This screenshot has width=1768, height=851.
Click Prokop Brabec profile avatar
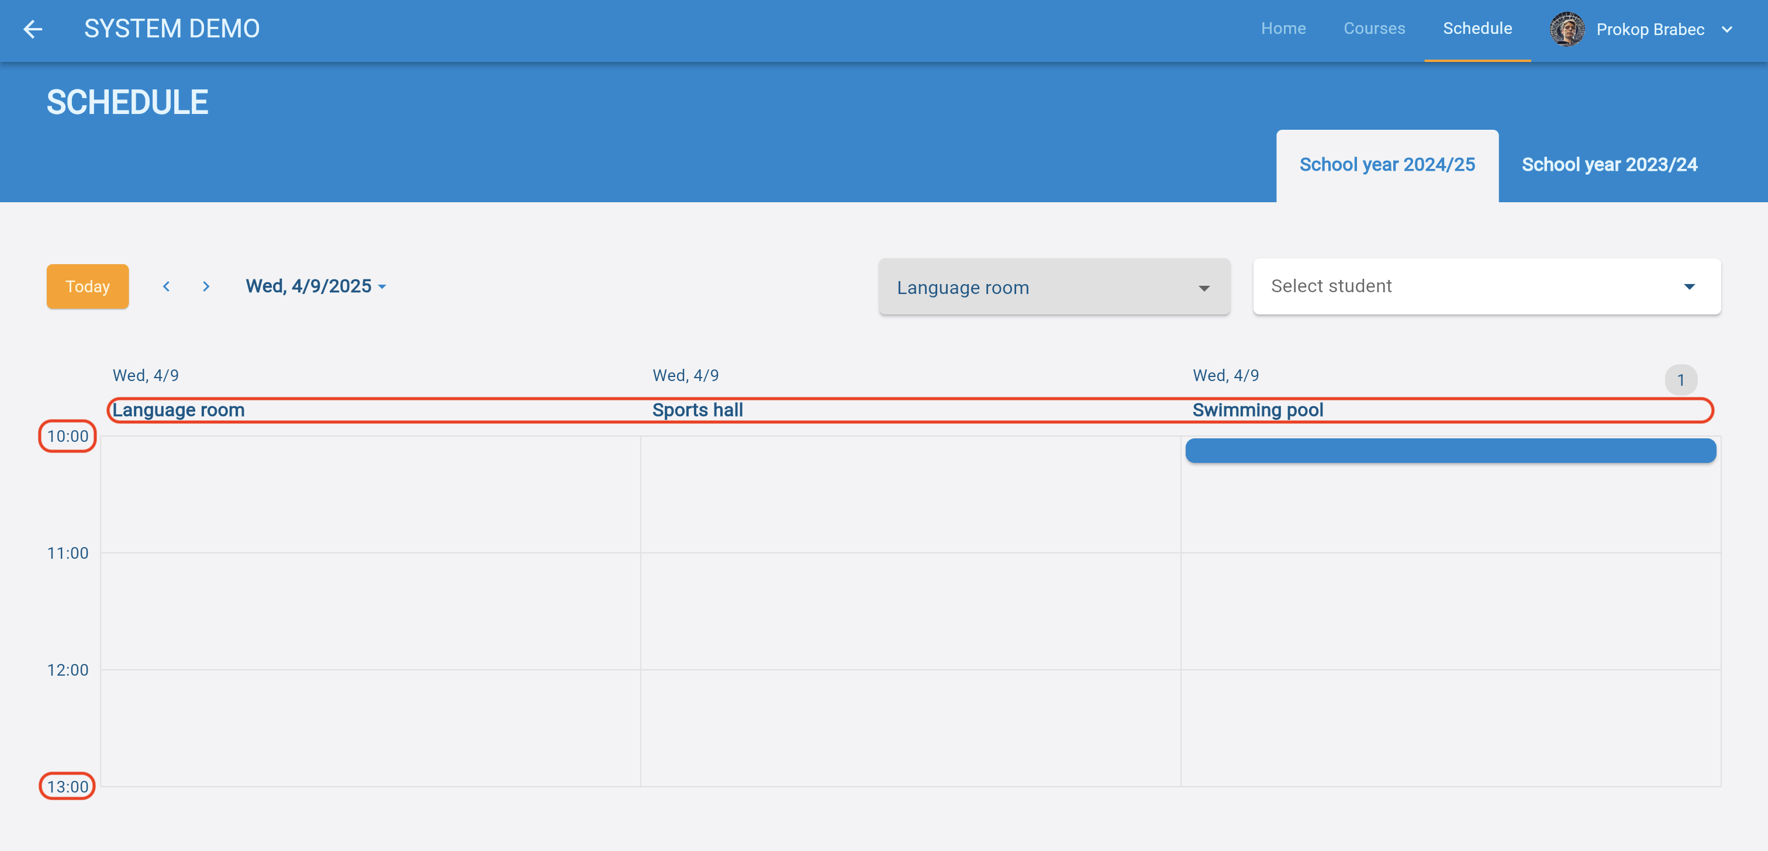1566,29
